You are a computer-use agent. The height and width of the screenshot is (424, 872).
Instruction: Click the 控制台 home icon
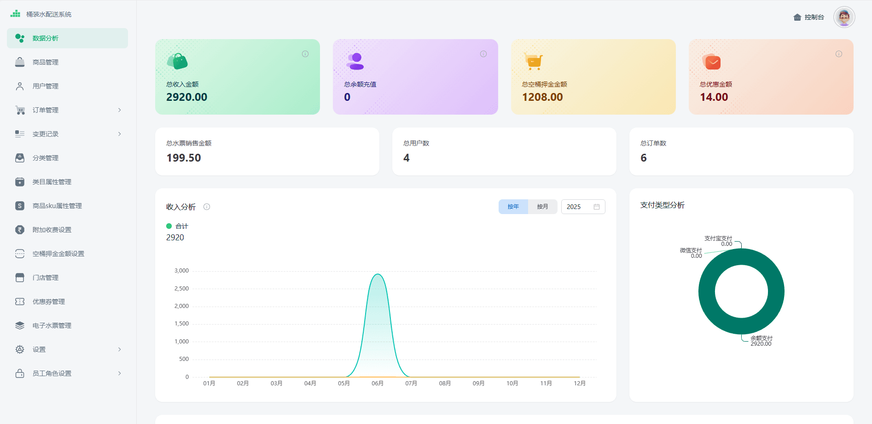(797, 17)
